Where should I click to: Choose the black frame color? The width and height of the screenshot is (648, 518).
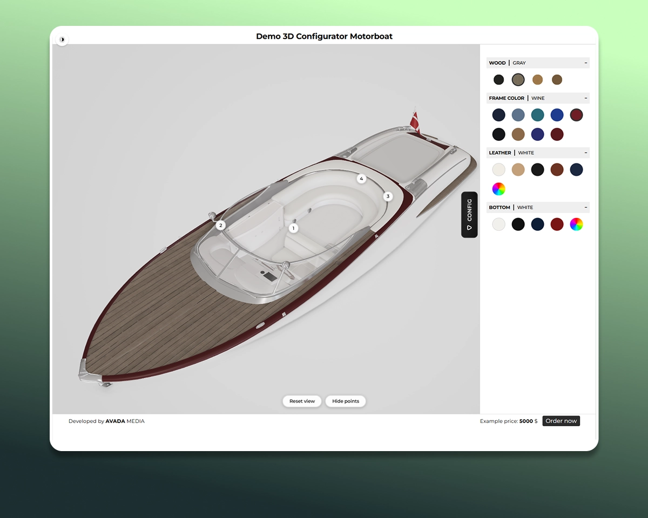pos(499,134)
